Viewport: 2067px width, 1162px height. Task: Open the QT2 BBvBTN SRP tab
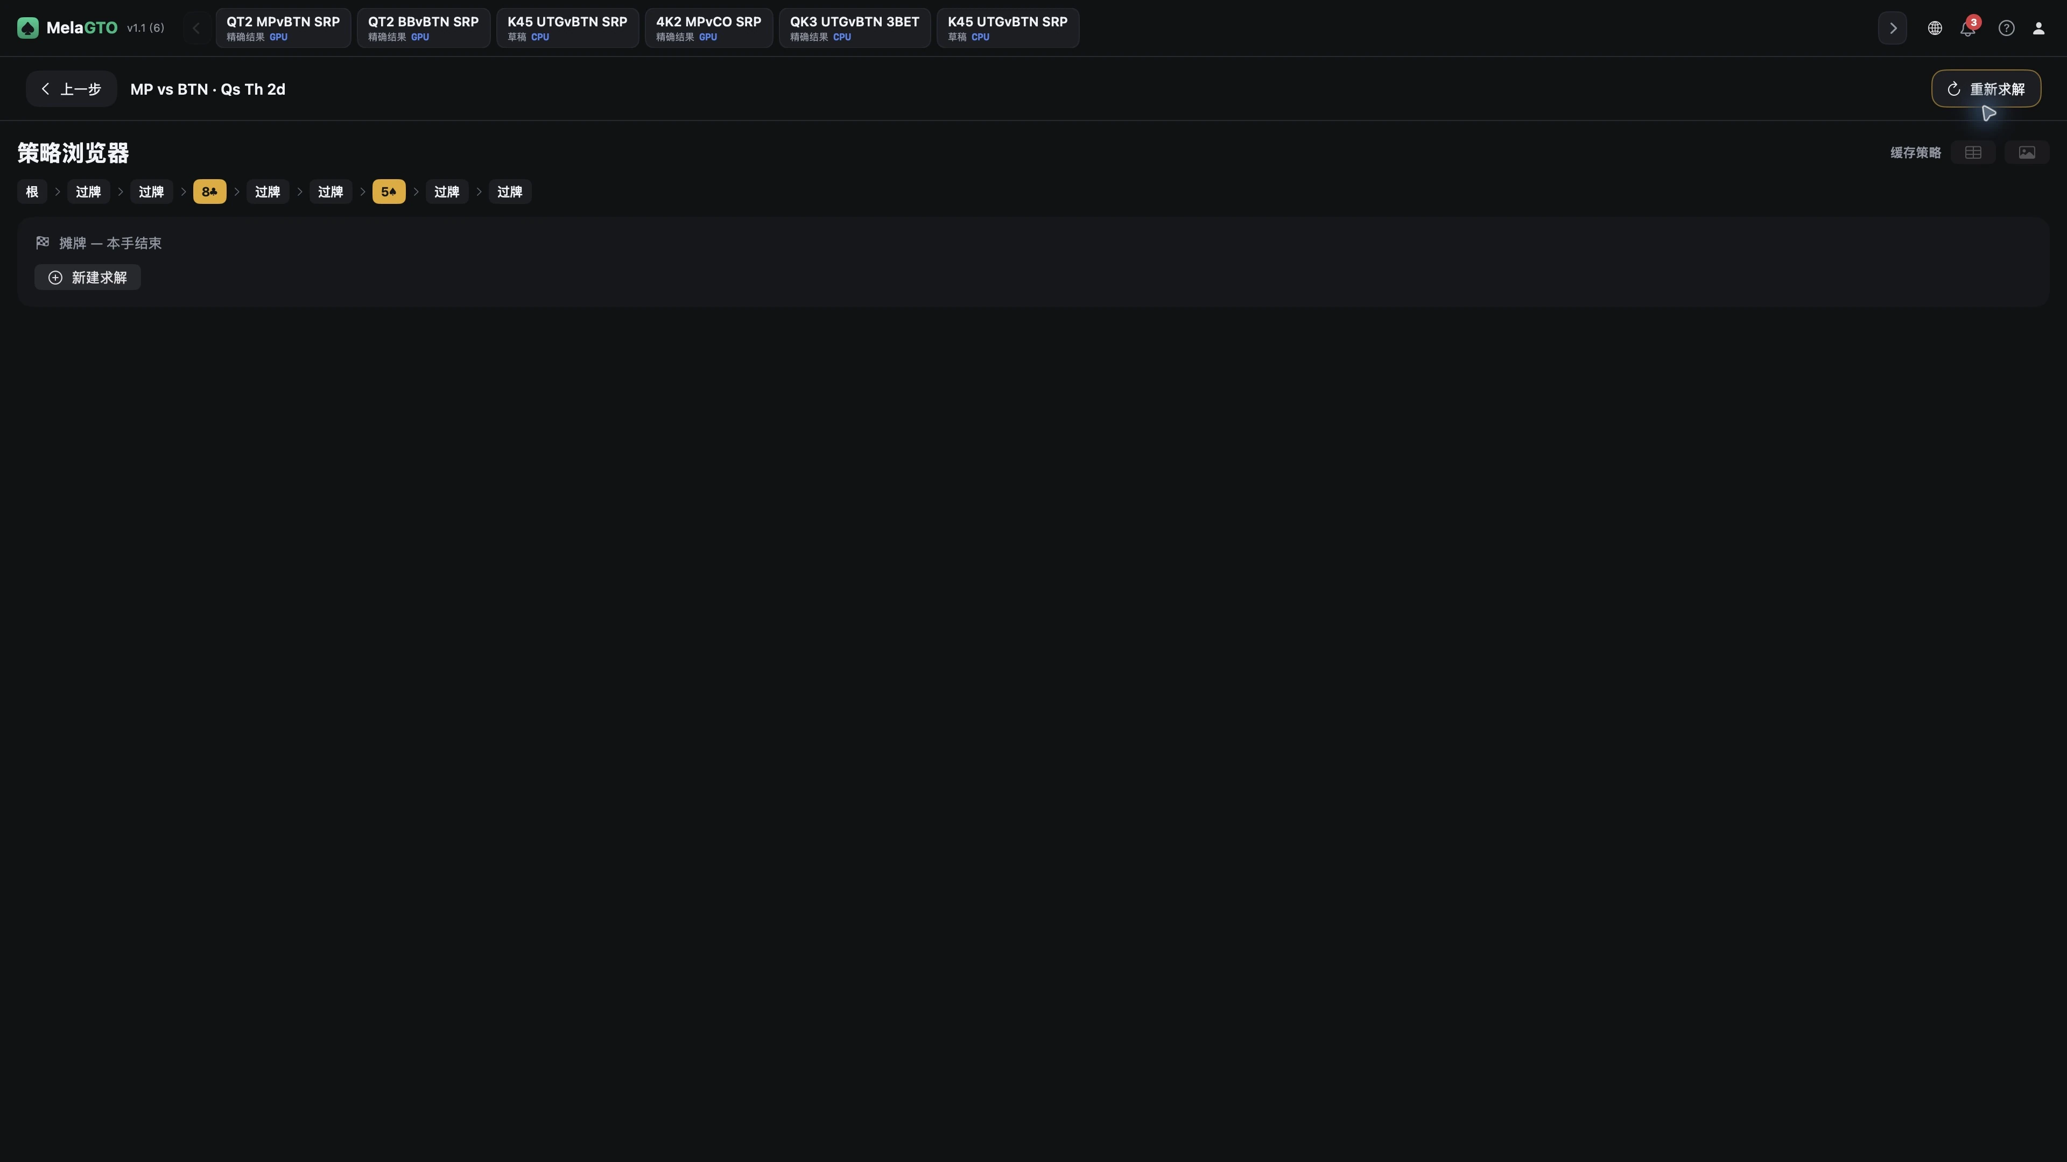423,28
